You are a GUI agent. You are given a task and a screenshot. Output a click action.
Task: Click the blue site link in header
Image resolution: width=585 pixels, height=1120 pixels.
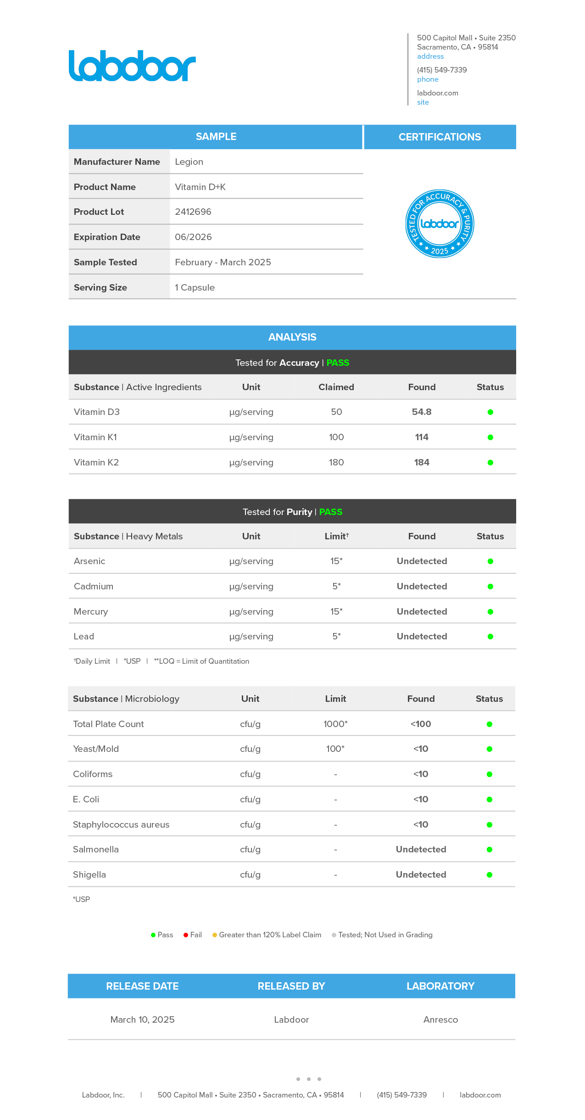(423, 102)
